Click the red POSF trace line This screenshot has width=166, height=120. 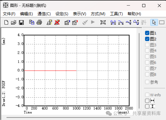[x=50, y=70]
